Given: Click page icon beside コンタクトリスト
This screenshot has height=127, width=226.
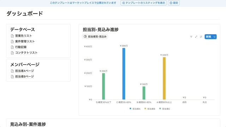Looking at the screenshot, I should click(12, 53).
